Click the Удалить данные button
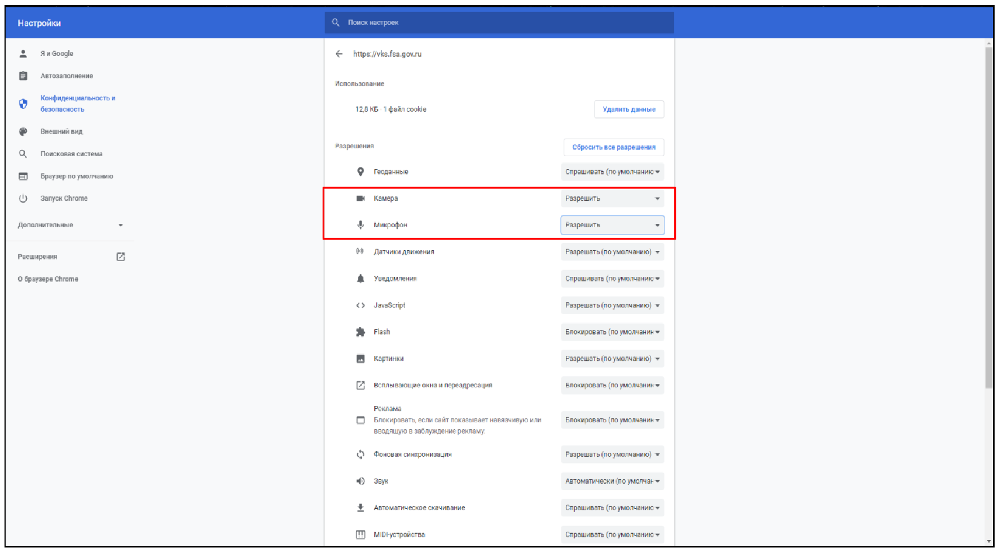 point(628,109)
